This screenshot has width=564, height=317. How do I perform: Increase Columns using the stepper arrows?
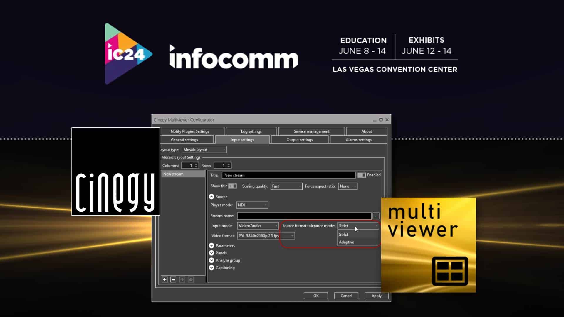196,164
